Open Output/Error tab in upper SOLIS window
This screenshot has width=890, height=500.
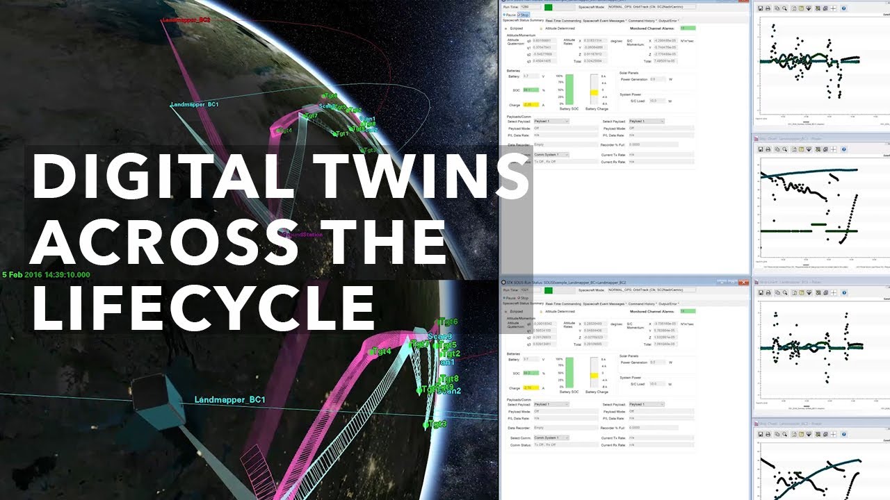pyautogui.click(x=669, y=20)
